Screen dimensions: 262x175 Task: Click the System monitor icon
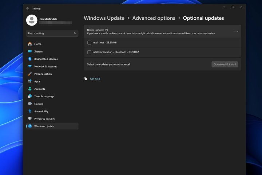tap(30, 51)
